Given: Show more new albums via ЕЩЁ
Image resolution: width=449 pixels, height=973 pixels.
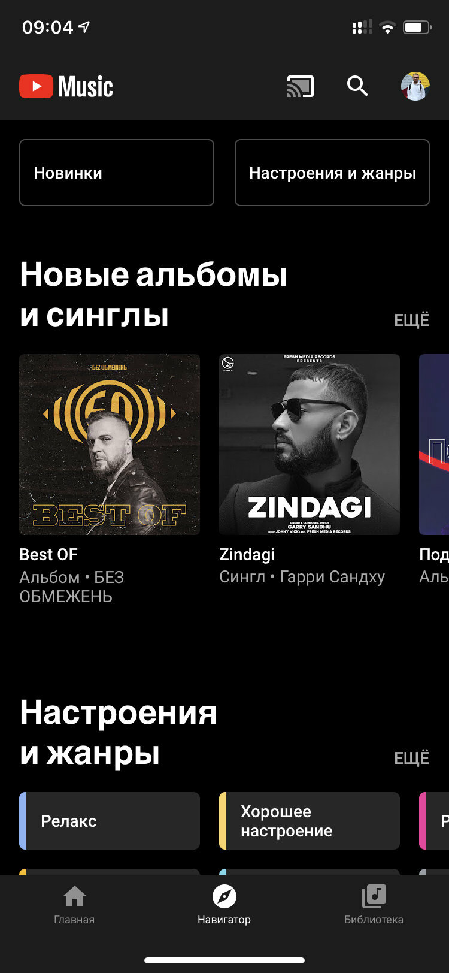Looking at the screenshot, I should coord(412,320).
